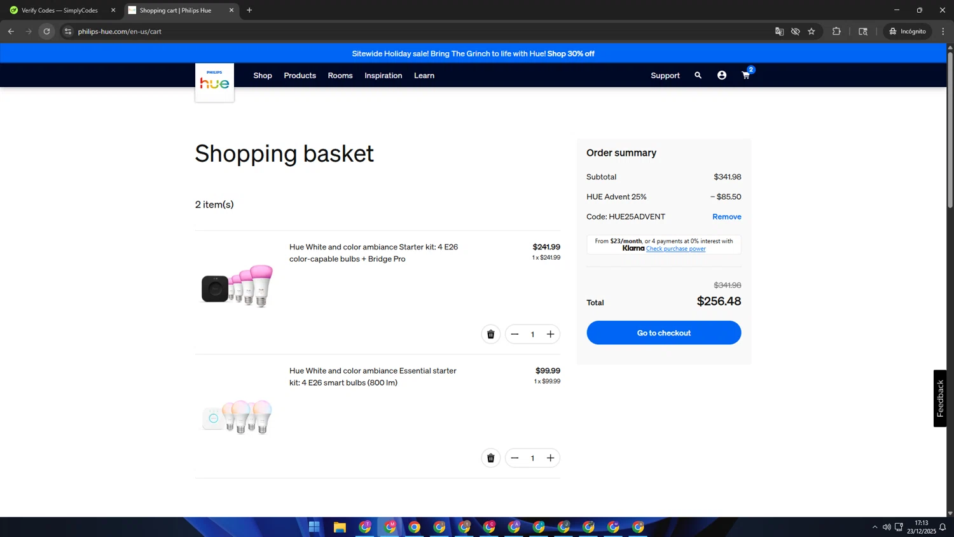Click the address bar URL field
This screenshot has height=537, width=954.
coord(420,31)
